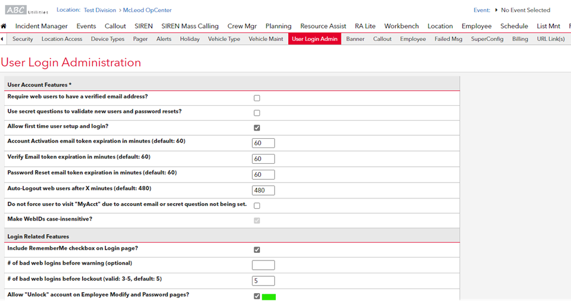
Task: Open RA Lite menu
Action: click(365, 26)
